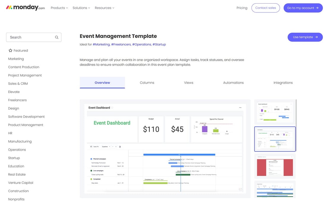The height and width of the screenshot is (203, 330).
Task: Switch to the Columns tab
Action: [x=147, y=83]
